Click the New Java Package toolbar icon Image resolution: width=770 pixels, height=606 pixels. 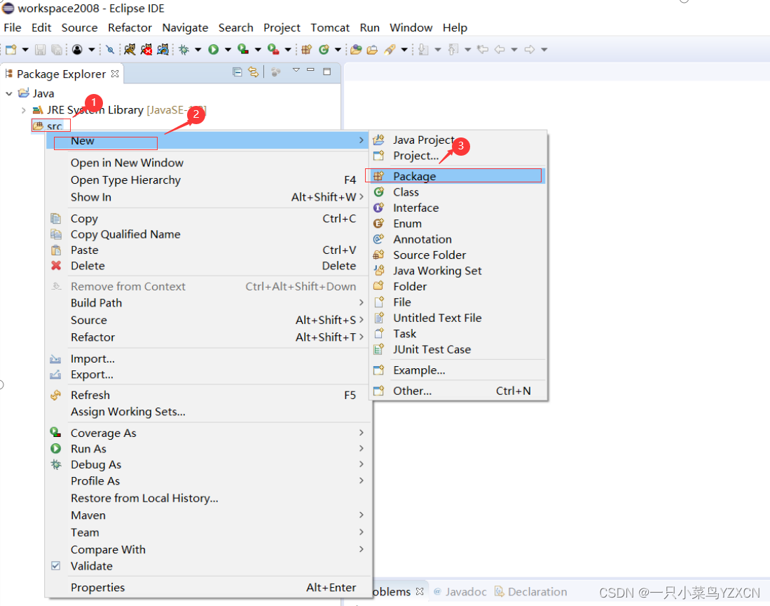click(x=307, y=50)
